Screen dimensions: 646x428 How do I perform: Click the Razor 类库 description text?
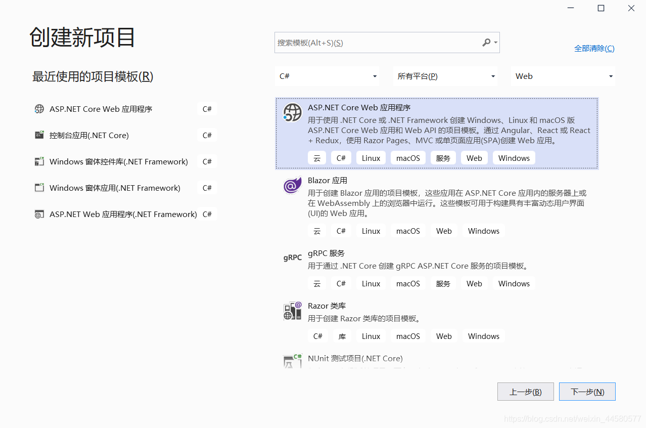pyautogui.click(x=364, y=318)
